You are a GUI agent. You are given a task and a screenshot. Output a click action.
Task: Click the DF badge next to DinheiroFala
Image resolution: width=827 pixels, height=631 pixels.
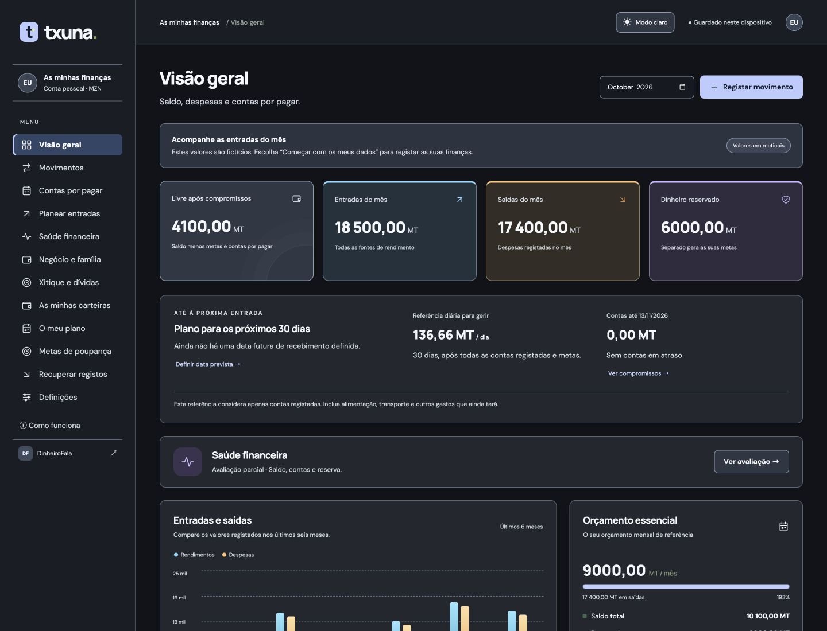[x=25, y=453]
